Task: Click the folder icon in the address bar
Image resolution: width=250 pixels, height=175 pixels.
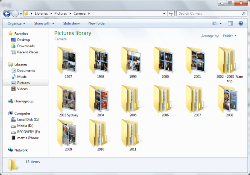Action: [26, 14]
